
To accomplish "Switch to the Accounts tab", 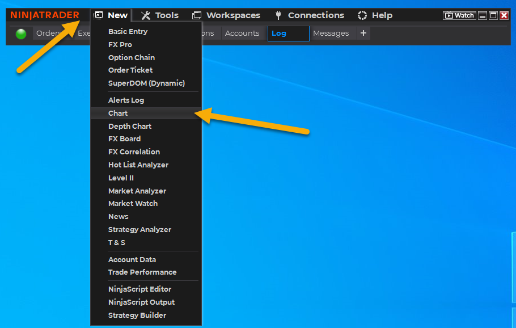I will tap(242, 33).
